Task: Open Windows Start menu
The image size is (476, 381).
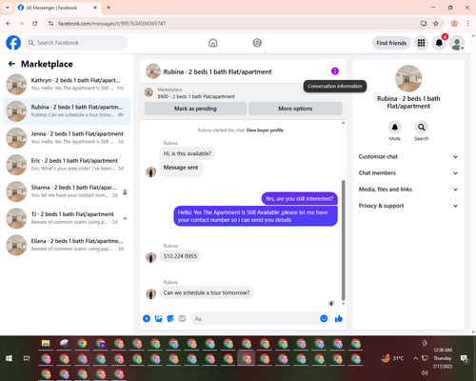Action: click(x=9, y=358)
